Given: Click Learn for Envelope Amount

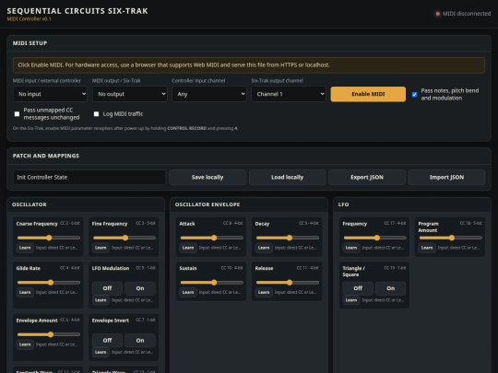Looking at the screenshot, I should pos(25,344).
